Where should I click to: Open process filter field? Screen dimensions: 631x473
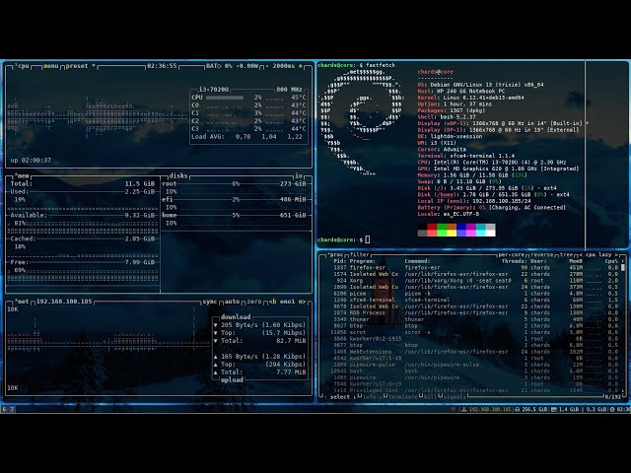(x=359, y=254)
